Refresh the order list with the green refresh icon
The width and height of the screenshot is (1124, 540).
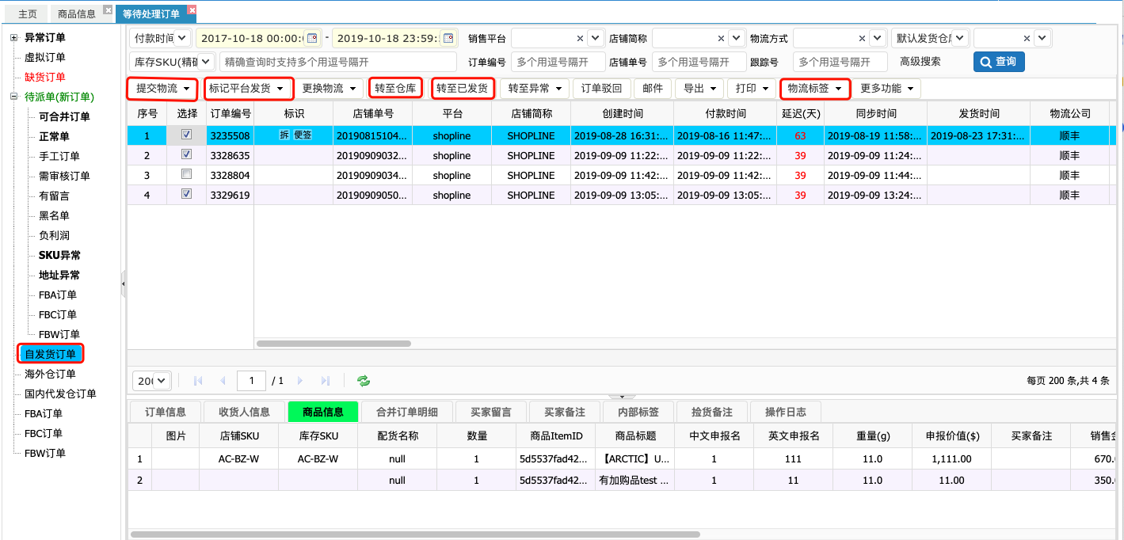coord(364,381)
